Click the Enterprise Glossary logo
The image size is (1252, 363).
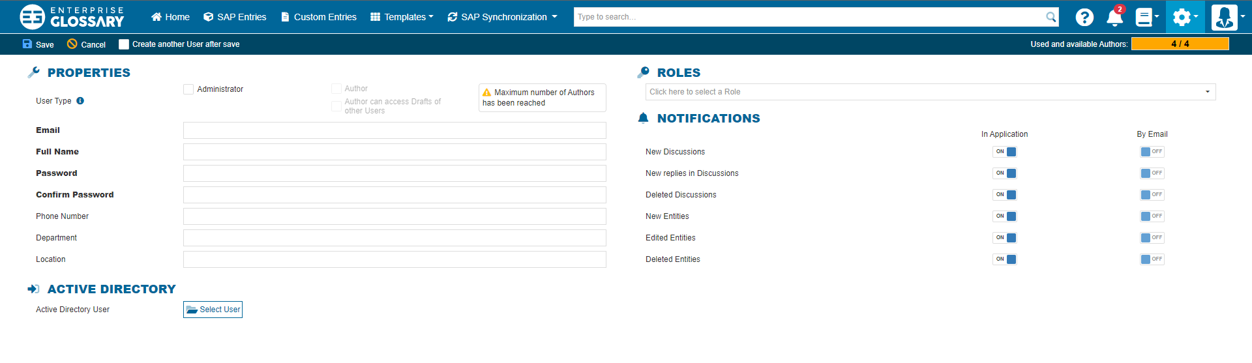pyautogui.click(x=72, y=17)
